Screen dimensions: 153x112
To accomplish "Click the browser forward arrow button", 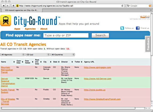I will pyautogui.click(x=7, y=6).
